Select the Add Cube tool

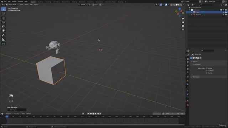pyautogui.click(x=3, y=44)
